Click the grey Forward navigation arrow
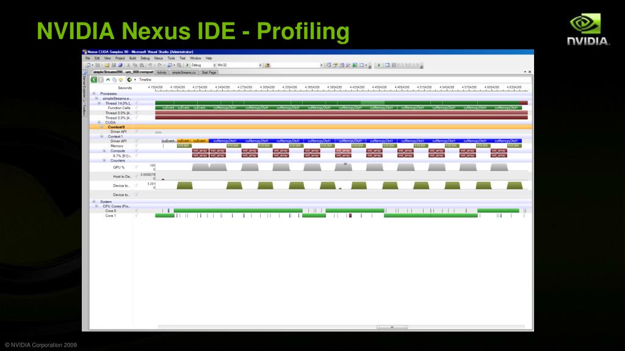 [x=101, y=80]
